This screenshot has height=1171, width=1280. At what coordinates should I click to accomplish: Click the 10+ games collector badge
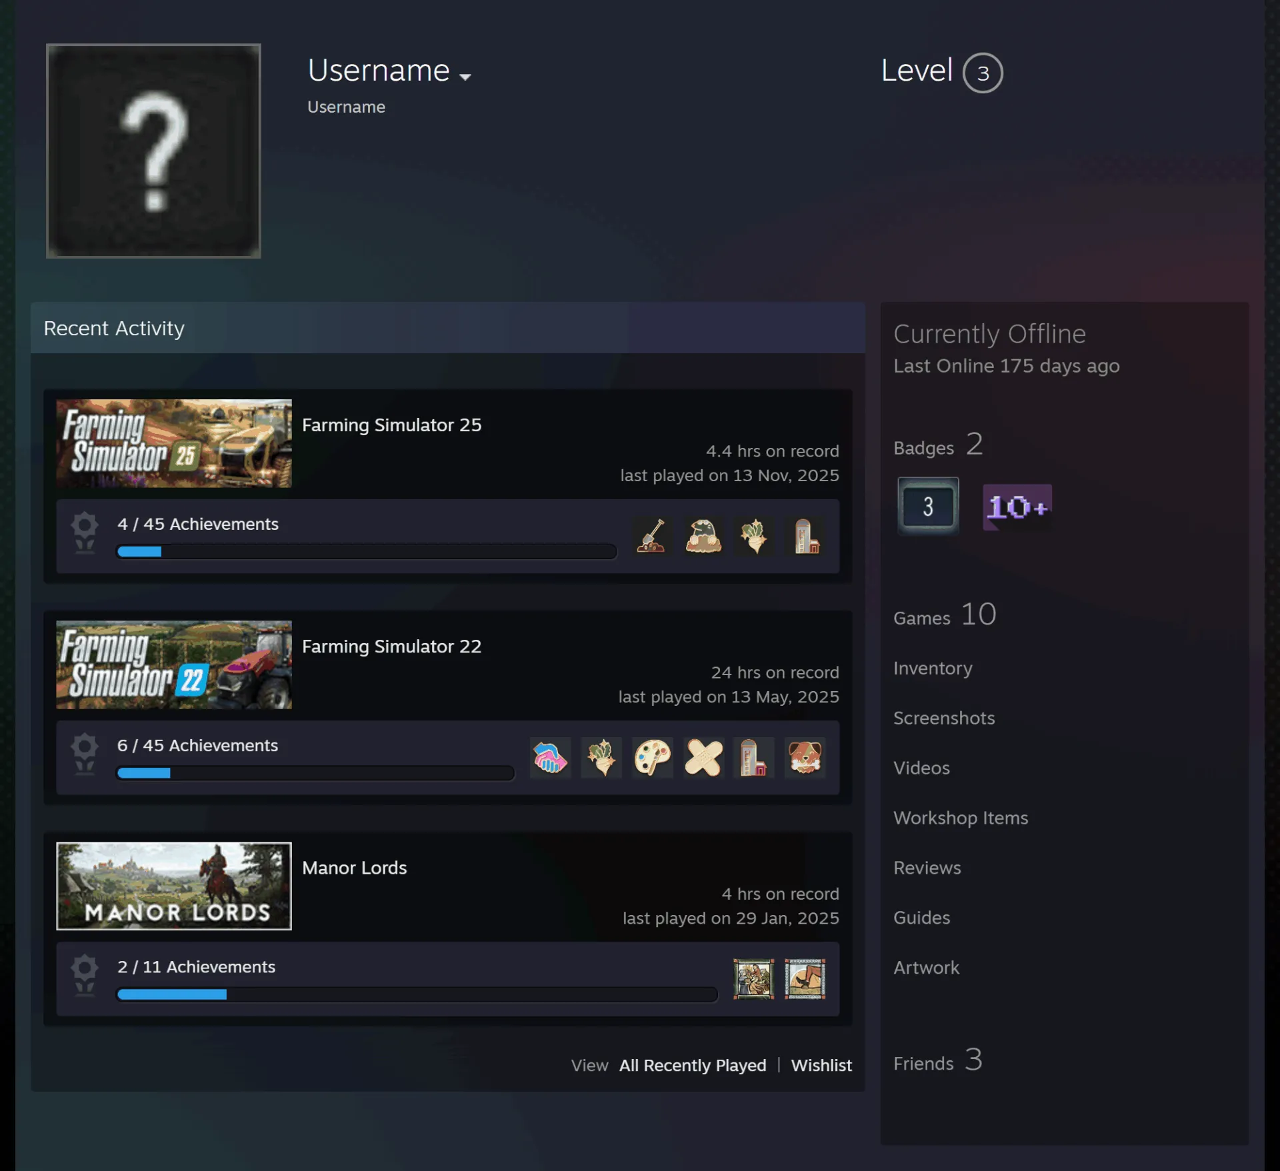pos(1017,507)
